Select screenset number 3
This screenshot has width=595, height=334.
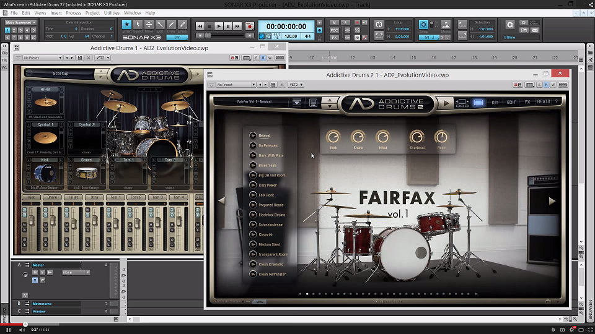(x=20, y=30)
